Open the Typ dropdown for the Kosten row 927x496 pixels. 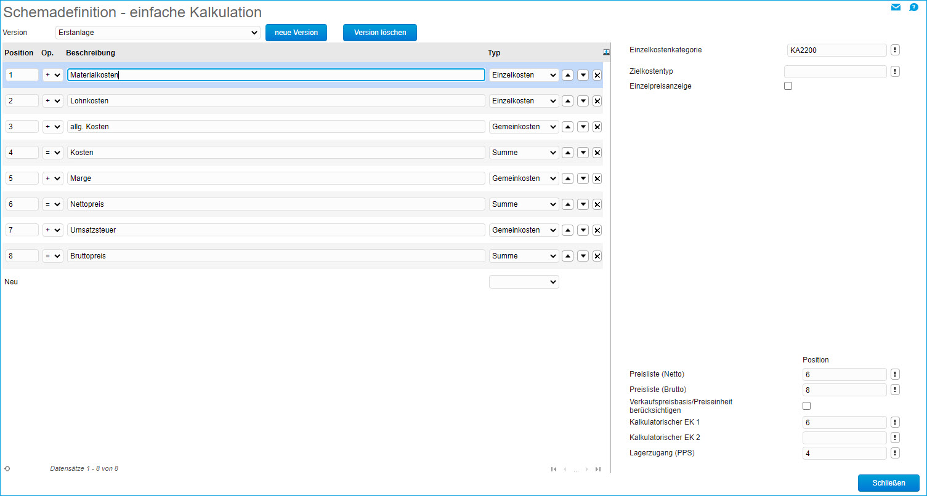[524, 153]
